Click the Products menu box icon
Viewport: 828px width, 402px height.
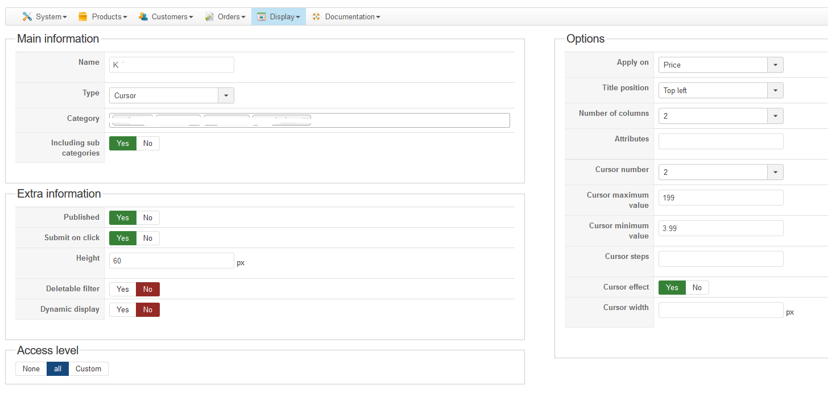(83, 16)
